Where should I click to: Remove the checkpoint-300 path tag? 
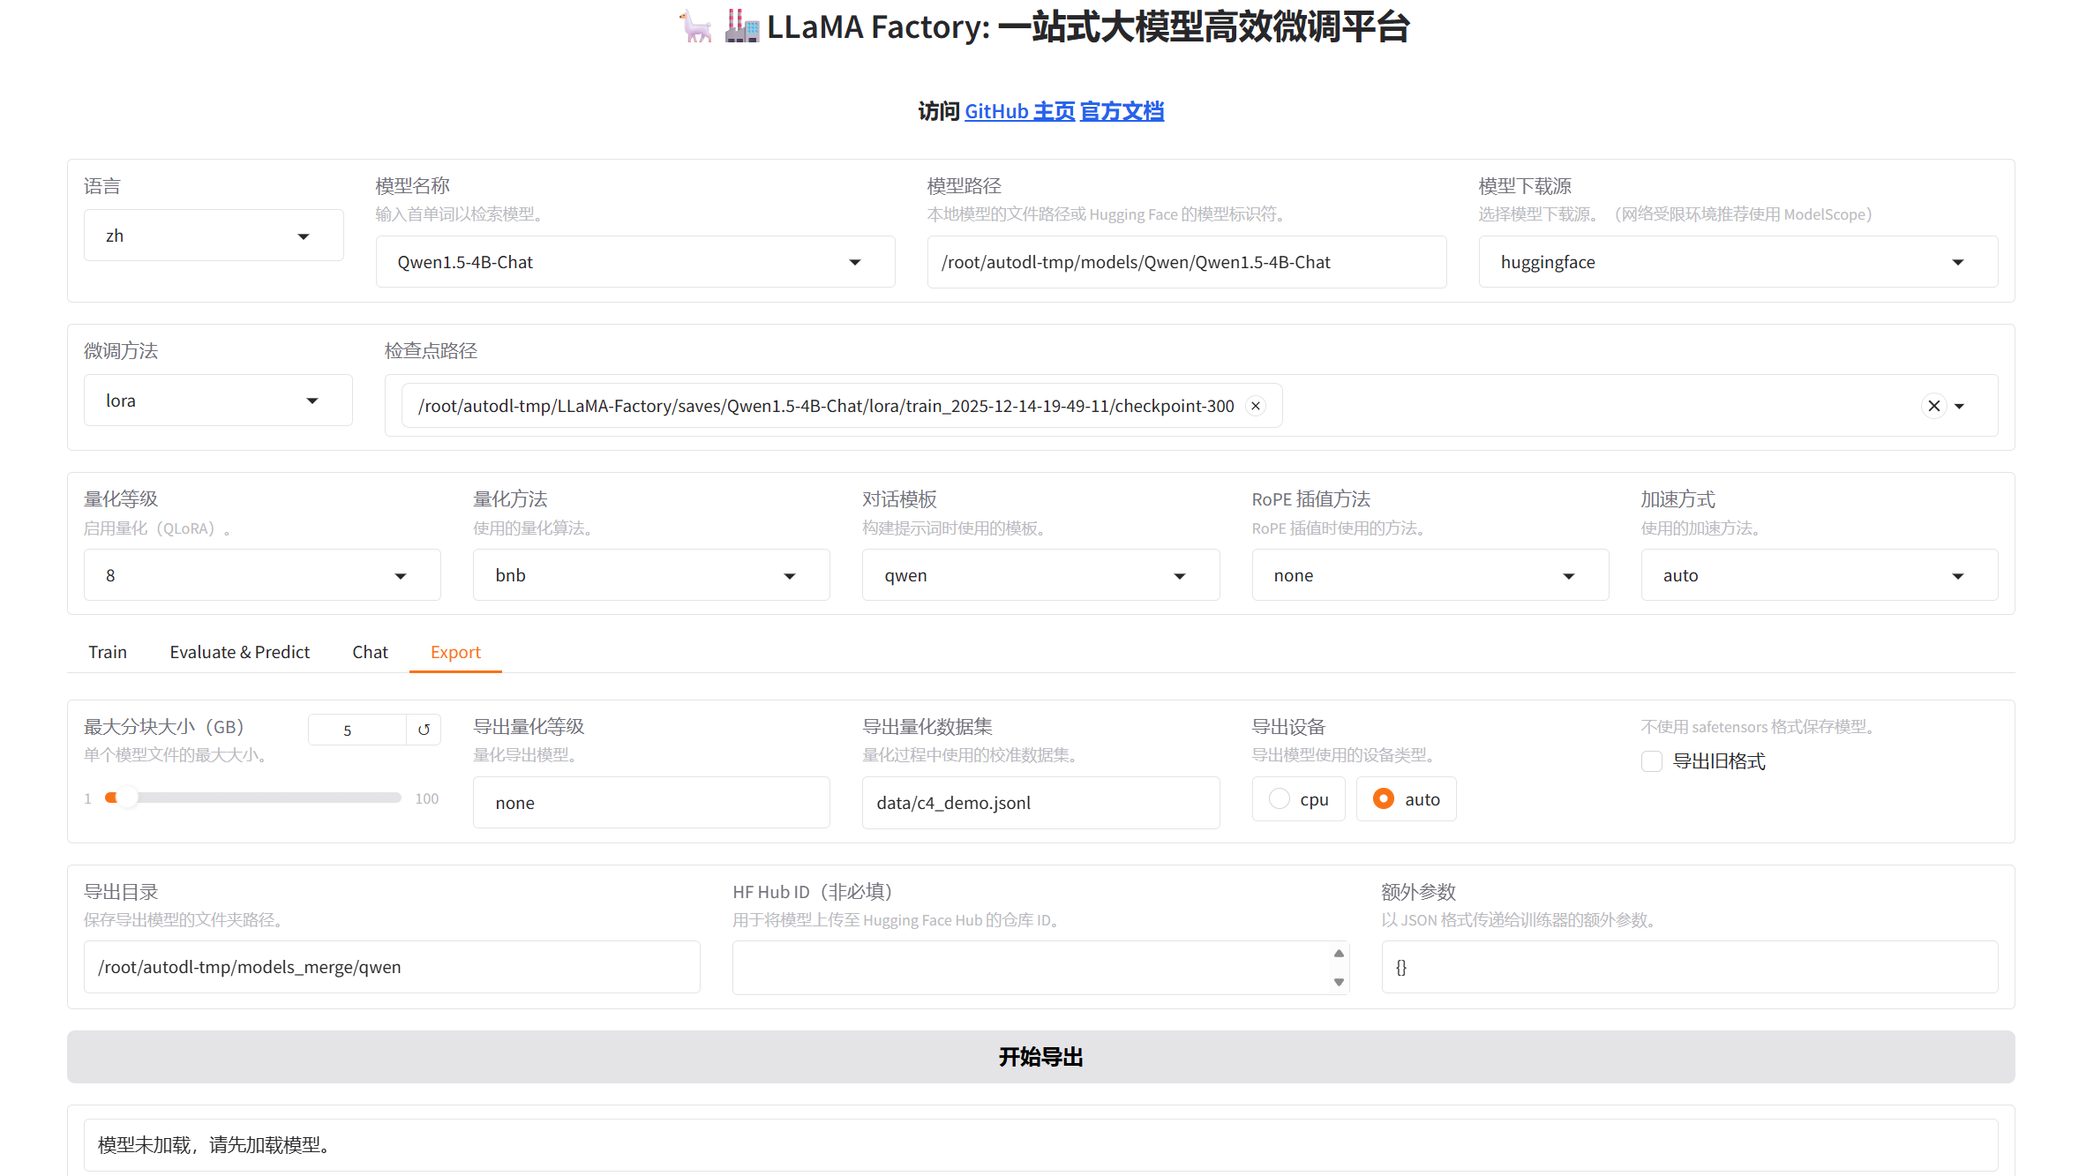click(1255, 406)
